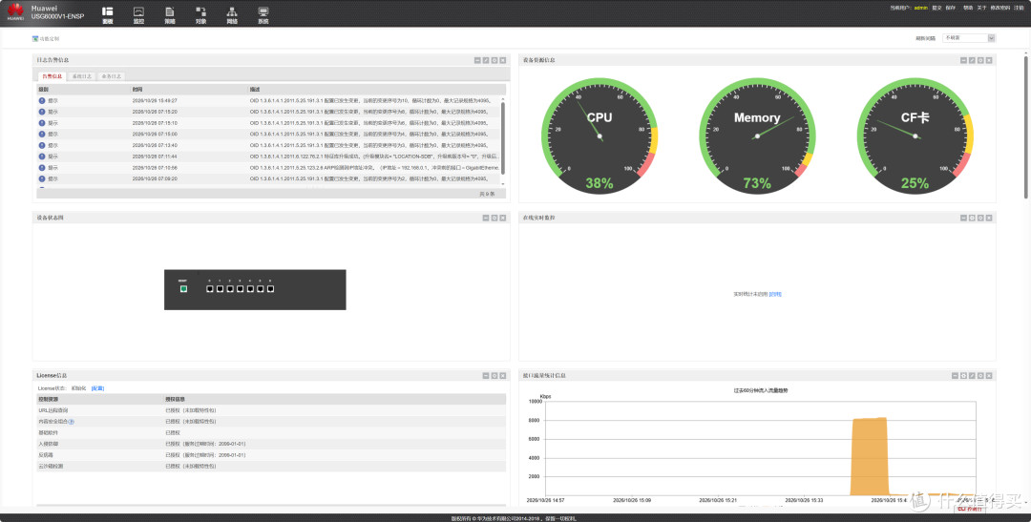Click the Huawei logo in the header
Viewport: 1031px width, 522px height.
[x=15, y=11]
